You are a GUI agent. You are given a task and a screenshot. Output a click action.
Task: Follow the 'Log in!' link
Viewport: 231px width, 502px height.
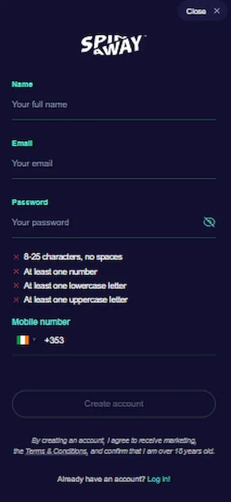[x=159, y=479]
